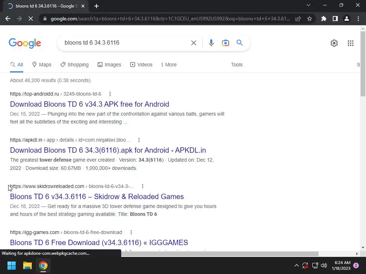Switch to the Videos tab
Image resolution: width=366 pixels, height=274 pixels.
click(x=141, y=65)
